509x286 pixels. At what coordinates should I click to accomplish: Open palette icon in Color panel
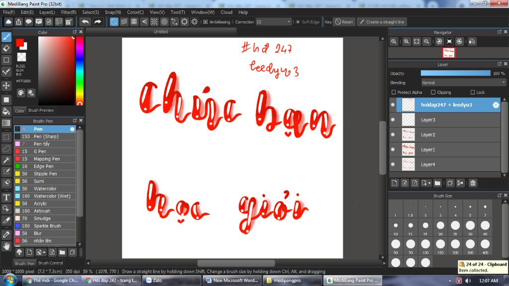pyautogui.click(x=21, y=93)
